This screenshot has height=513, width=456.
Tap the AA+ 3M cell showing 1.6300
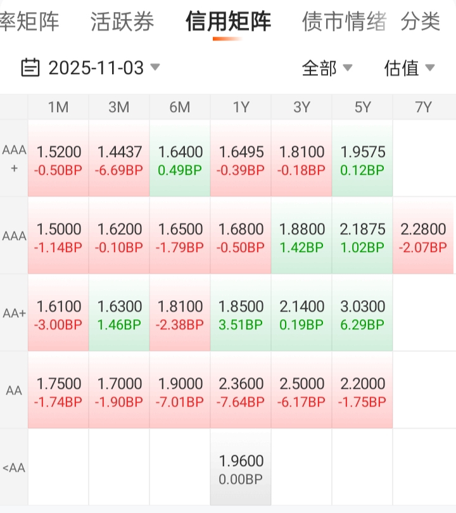coord(119,314)
